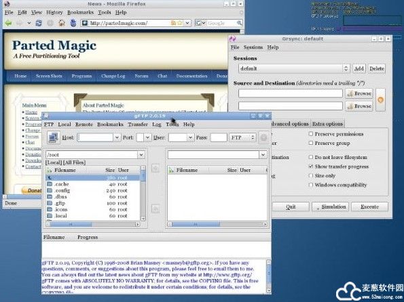Open the Bookmarks menu in Firefox

(80, 12)
